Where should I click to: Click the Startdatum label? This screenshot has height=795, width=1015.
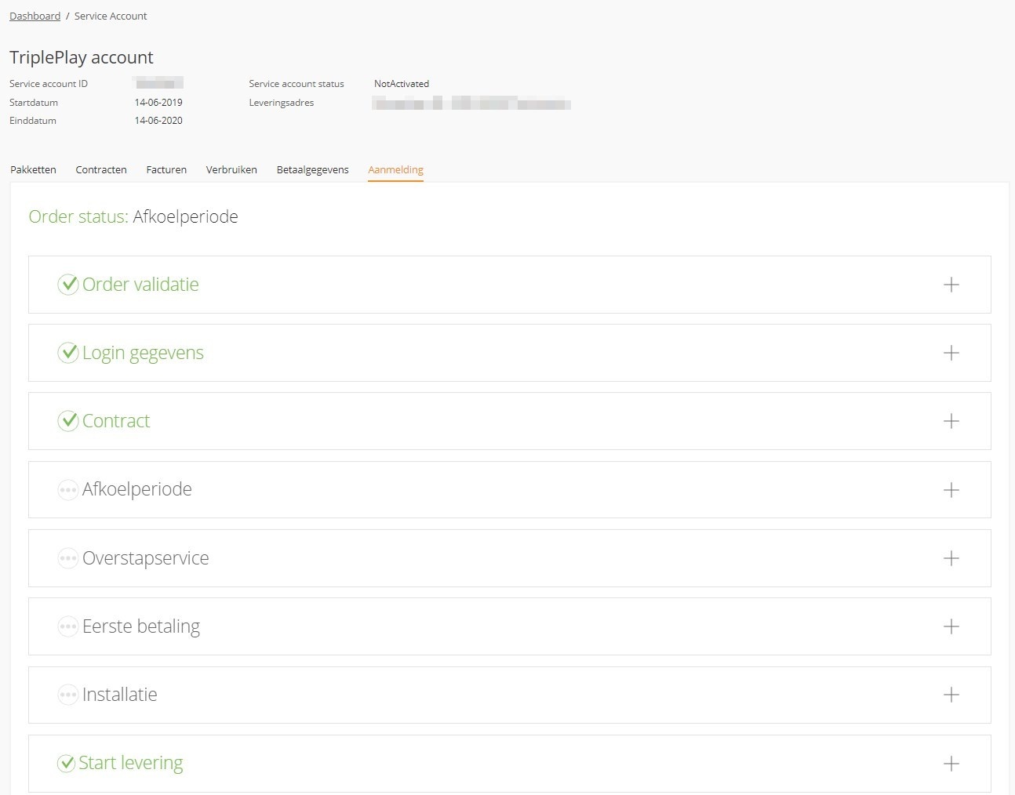34,103
